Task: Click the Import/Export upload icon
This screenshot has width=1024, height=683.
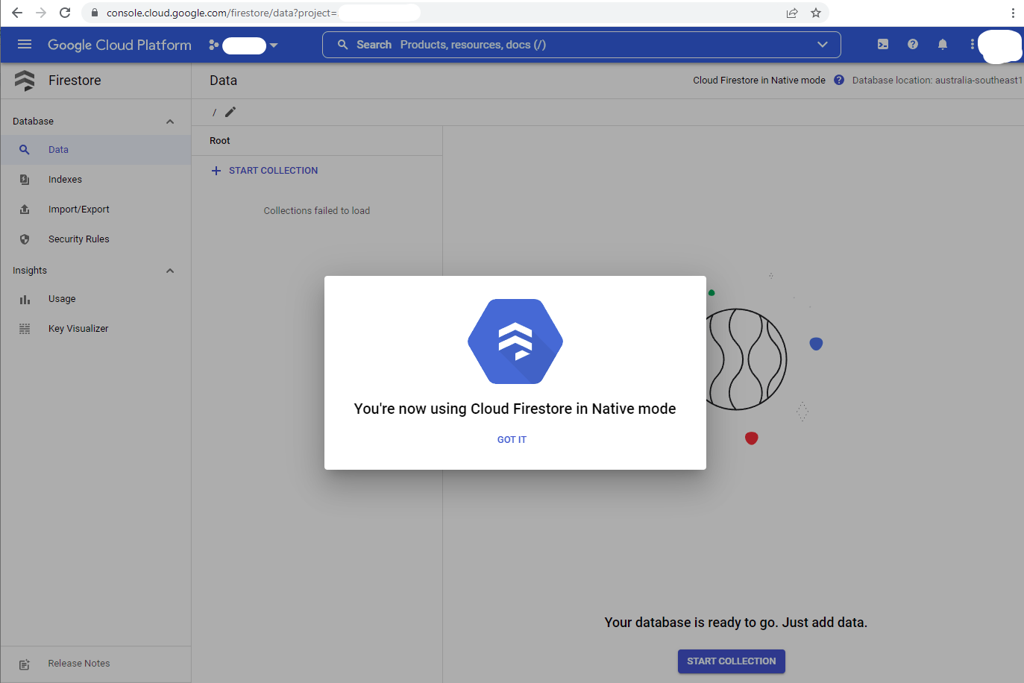Action: point(25,209)
